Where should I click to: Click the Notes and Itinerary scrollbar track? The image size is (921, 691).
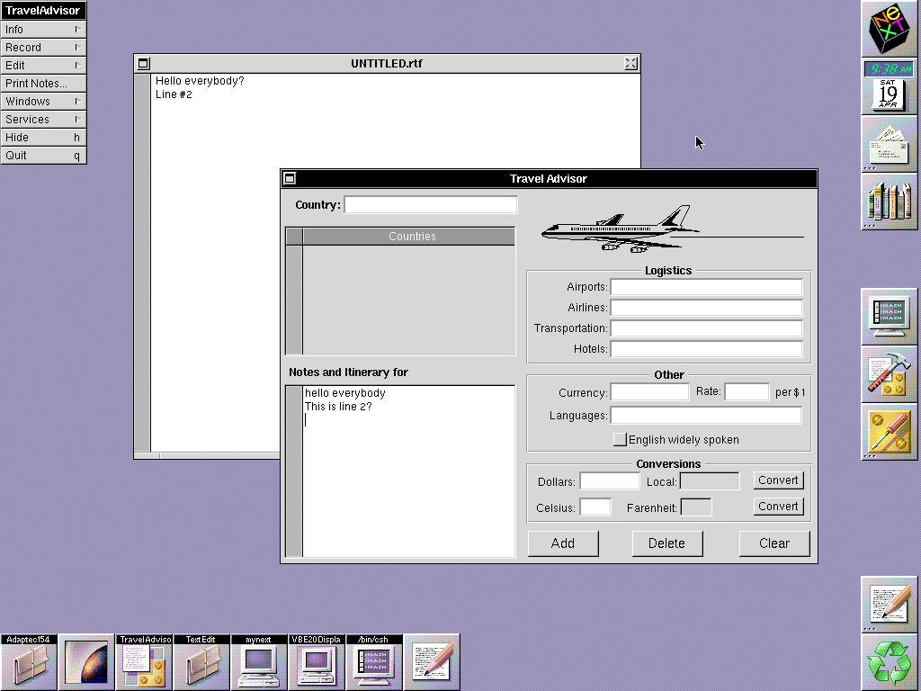[x=294, y=471]
